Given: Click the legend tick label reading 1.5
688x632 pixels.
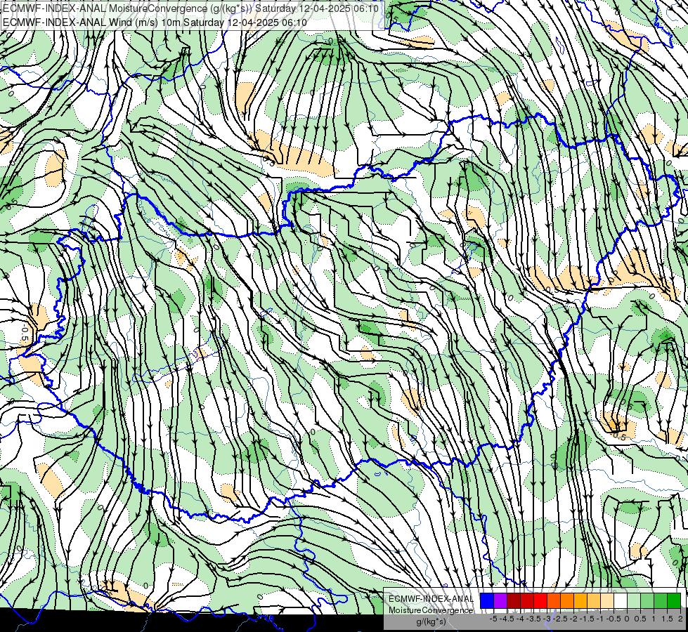Looking at the screenshot, I should pos(668,619).
